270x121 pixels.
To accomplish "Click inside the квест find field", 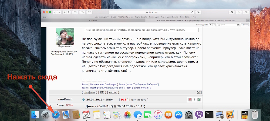I will click(x=228, y=25).
